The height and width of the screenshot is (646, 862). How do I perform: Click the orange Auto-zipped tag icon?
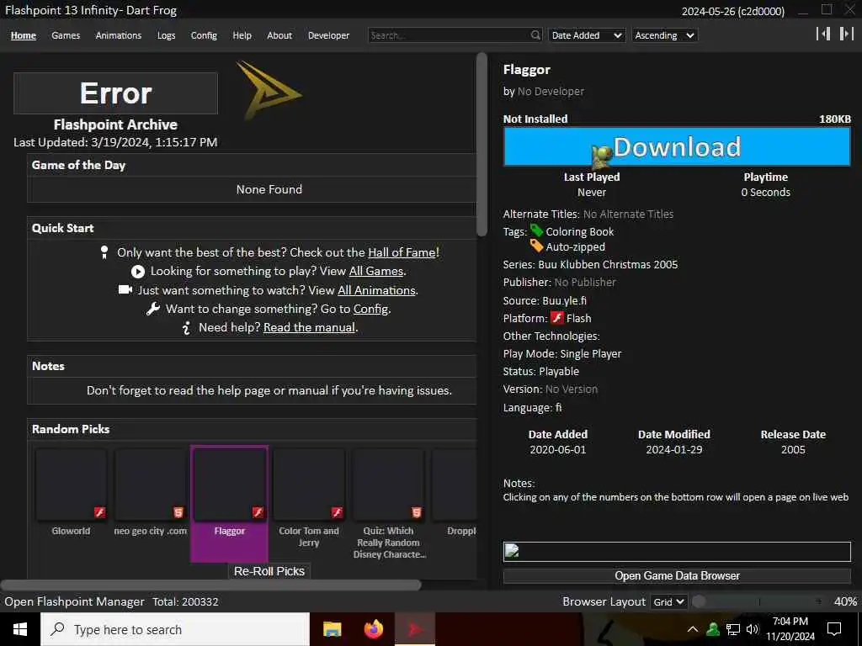536,246
